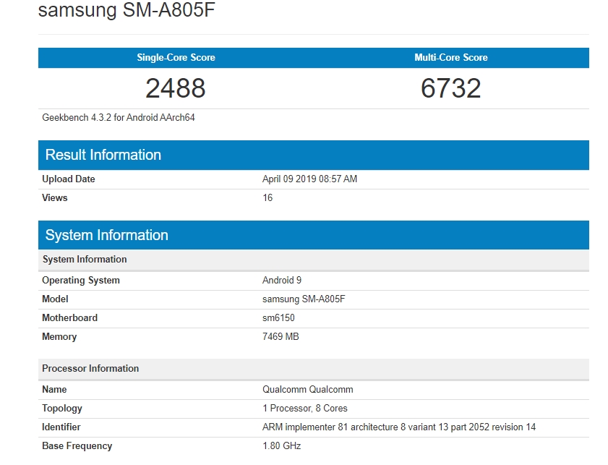608x465 pixels.
Task: Click the samsung SM-A805F page title
Action: 127,10
